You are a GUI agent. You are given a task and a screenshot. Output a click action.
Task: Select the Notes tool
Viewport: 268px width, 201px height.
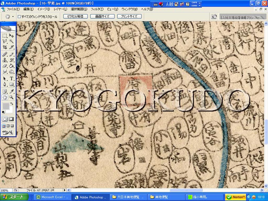(5, 92)
